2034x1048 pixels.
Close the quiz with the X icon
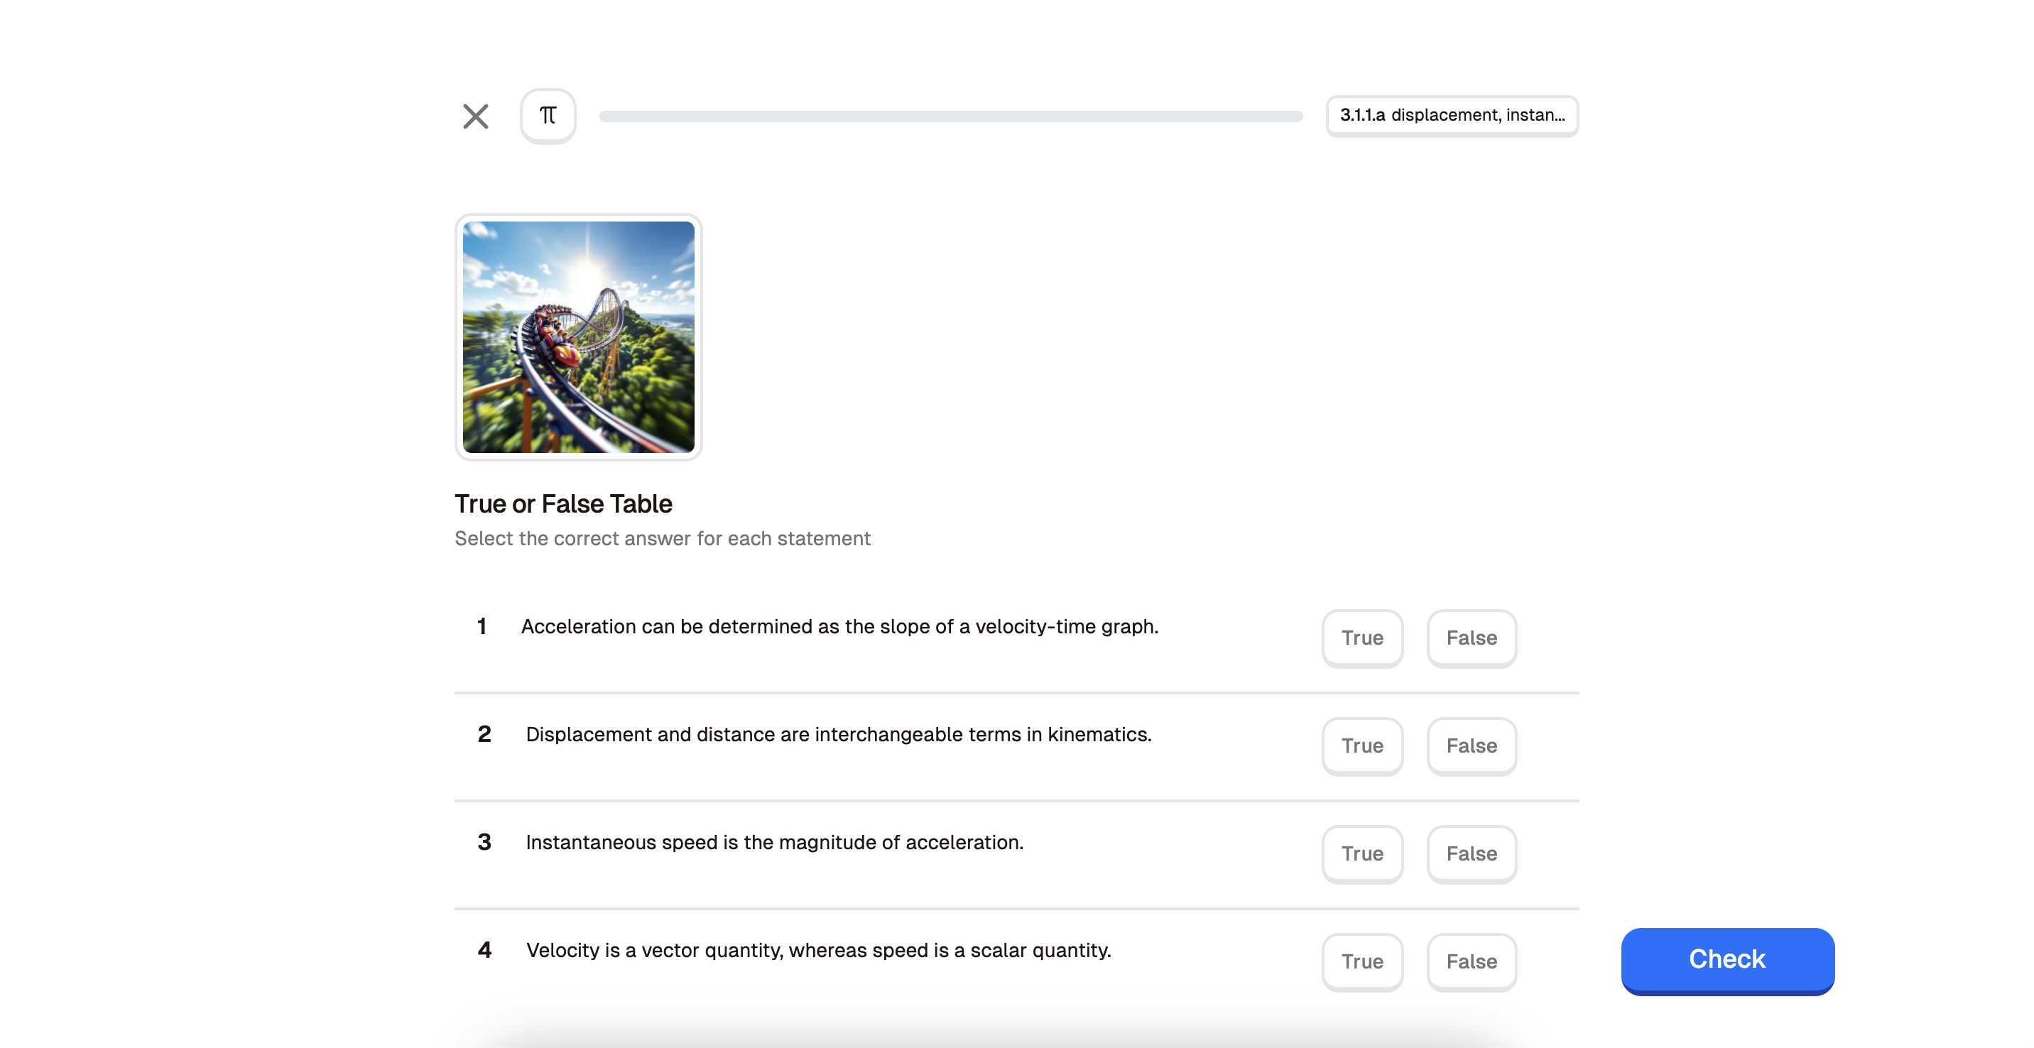(x=475, y=116)
